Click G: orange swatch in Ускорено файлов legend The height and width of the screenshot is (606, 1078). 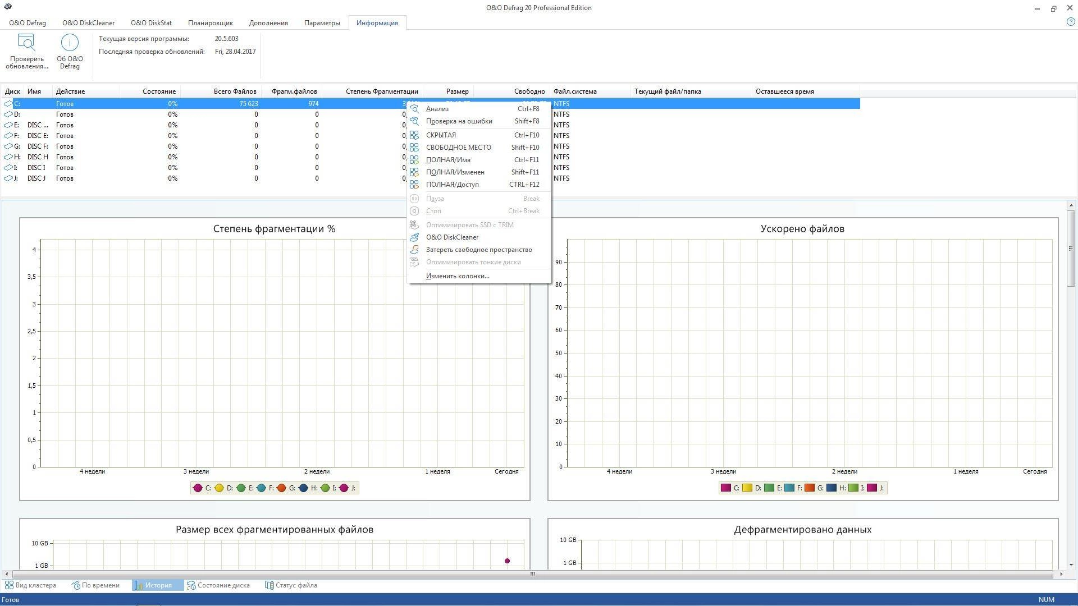coord(809,488)
